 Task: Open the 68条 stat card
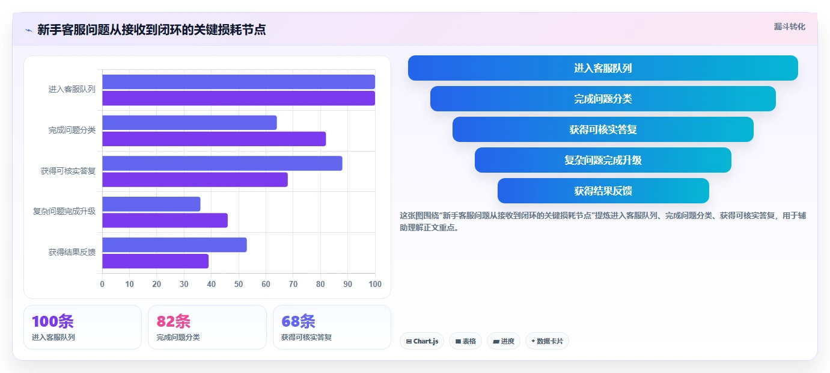tap(332, 327)
